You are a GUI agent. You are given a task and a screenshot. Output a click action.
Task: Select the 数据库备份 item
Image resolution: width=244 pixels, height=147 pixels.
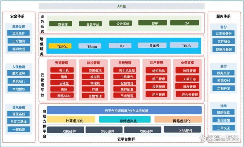[x=223, y=49]
